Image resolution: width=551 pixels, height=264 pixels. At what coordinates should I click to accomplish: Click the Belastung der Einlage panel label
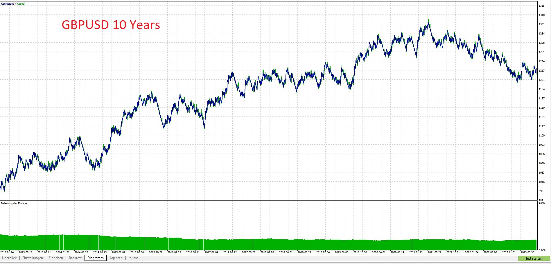(x=14, y=203)
